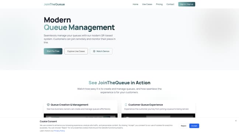
Task: Click the 'Modern Queue Management' headline
Action: pos(79,24)
